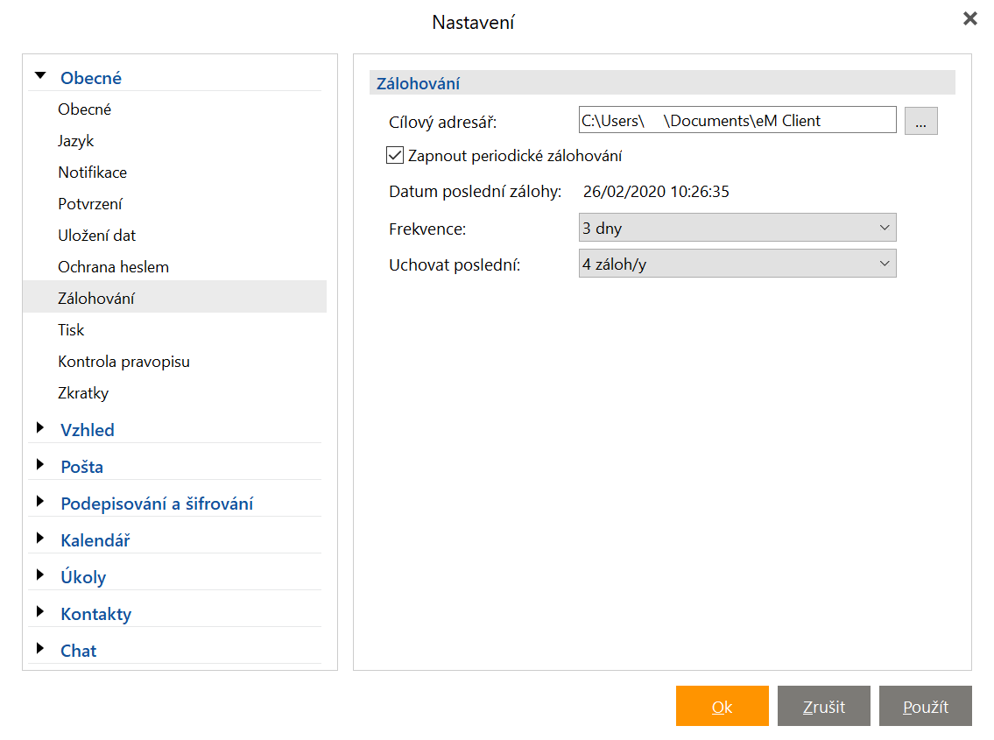Apply changes with Použít button
Image resolution: width=994 pixels, height=740 pixels.
(x=925, y=706)
